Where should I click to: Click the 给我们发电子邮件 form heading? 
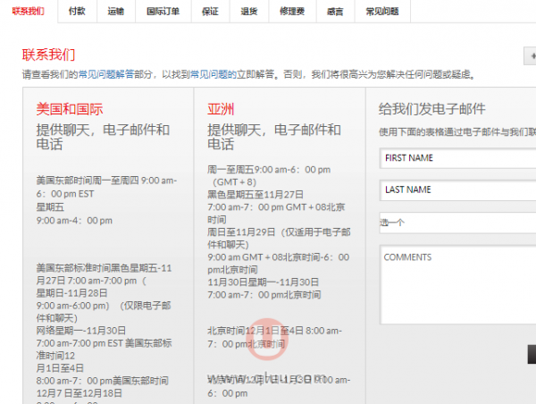tap(431, 109)
